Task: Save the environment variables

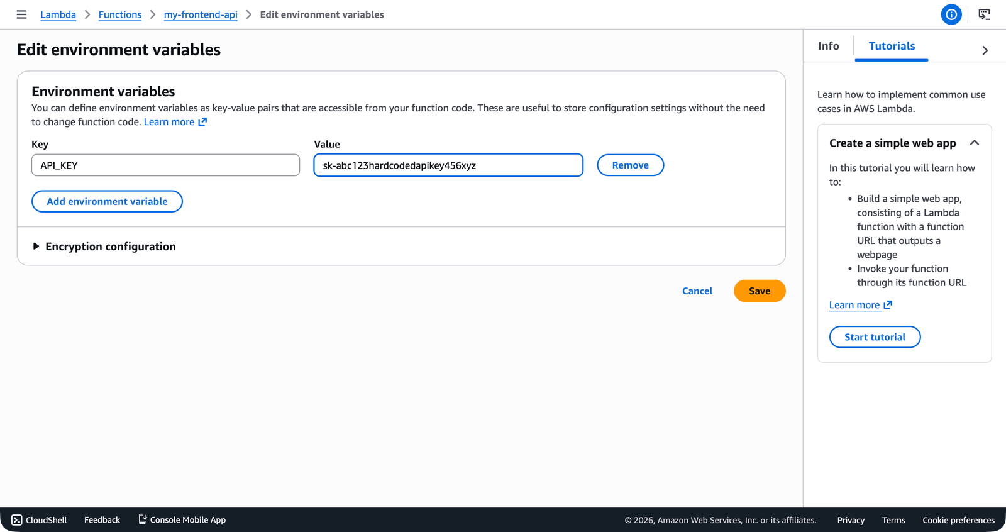Action: [760, 291]
